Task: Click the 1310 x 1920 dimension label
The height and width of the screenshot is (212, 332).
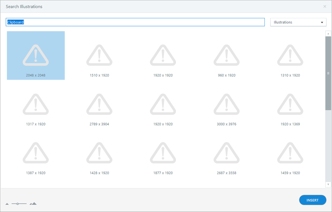Action: click(x=290, y=75)
